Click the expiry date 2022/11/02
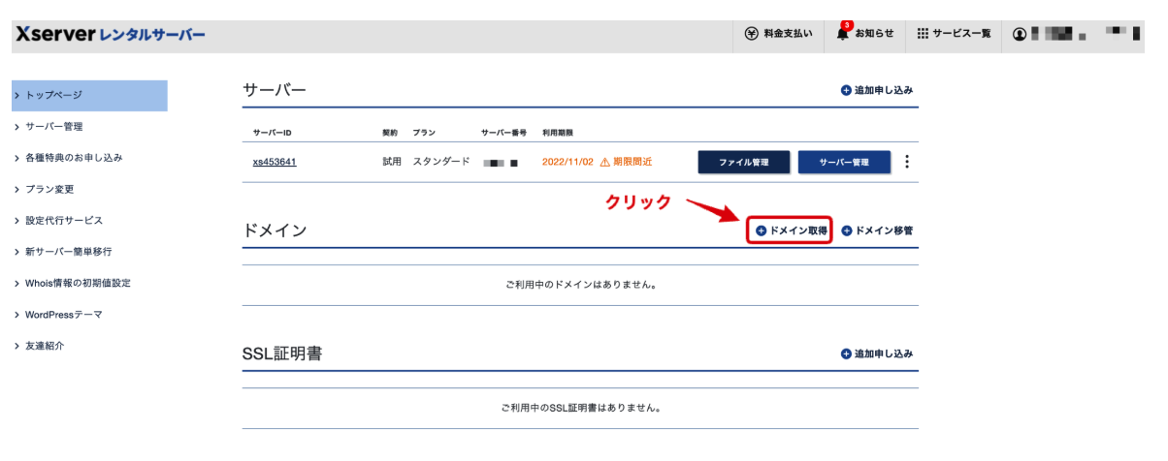Screen dimensions: 1168x461 point(568,162)
